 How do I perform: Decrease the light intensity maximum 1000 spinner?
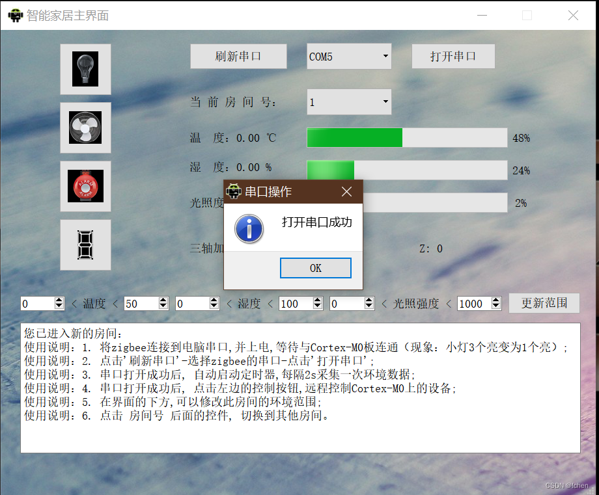coord(496,306)
